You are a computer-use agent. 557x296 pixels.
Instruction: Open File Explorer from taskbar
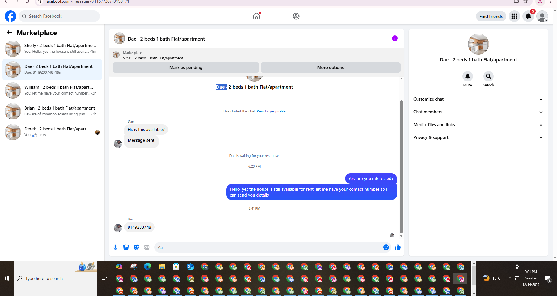(162, 266)
